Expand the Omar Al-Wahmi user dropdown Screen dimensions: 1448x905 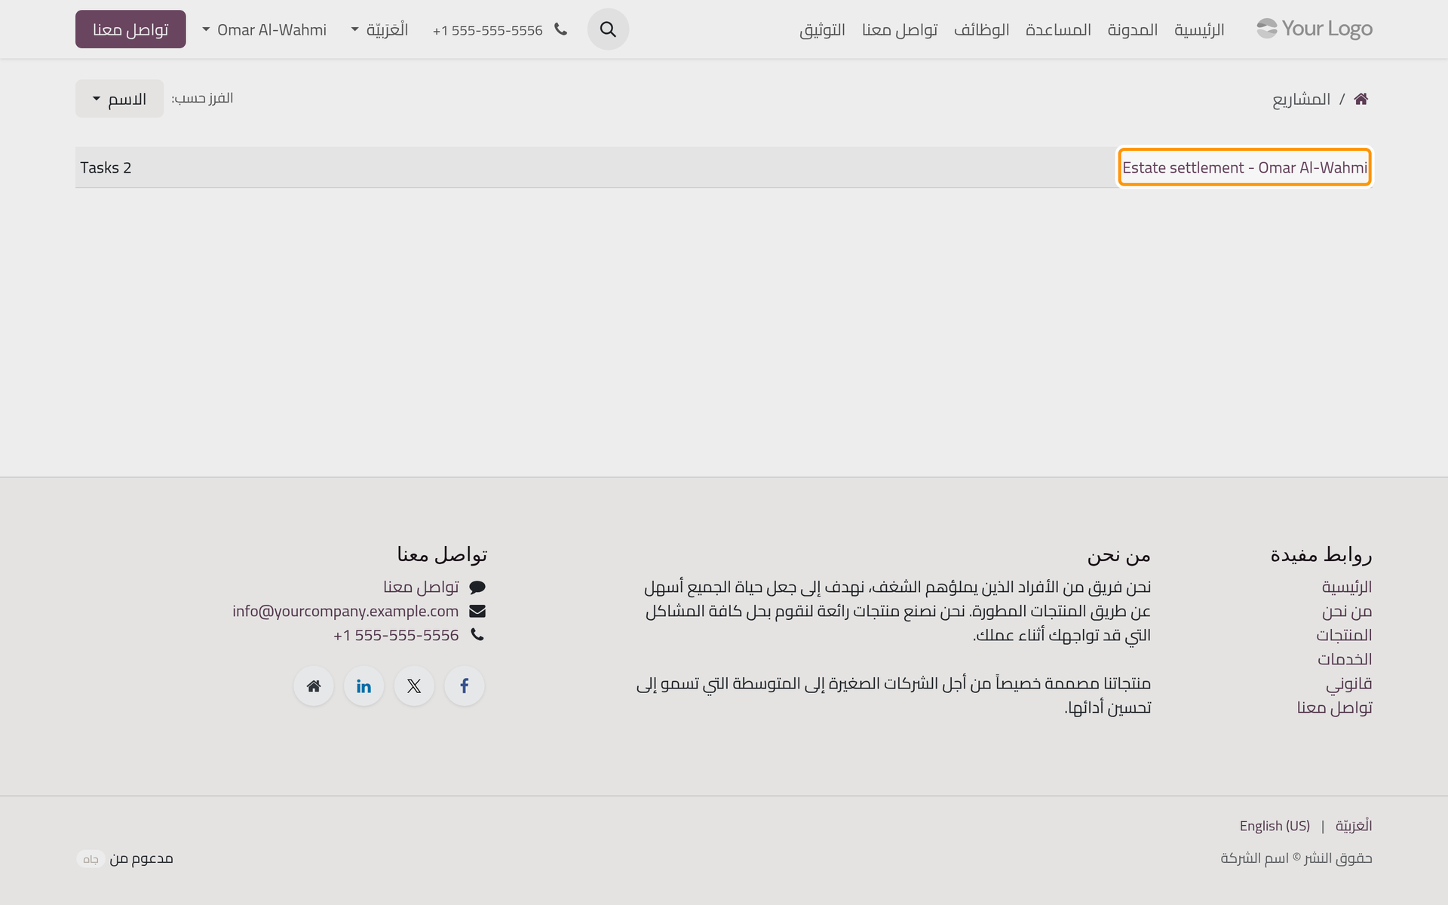(x=265, y=29)
